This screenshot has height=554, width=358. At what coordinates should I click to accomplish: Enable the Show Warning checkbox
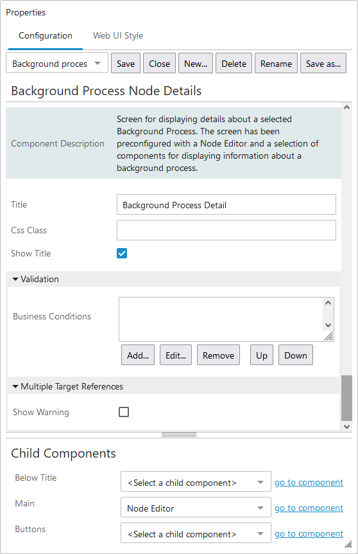point(124,412)
